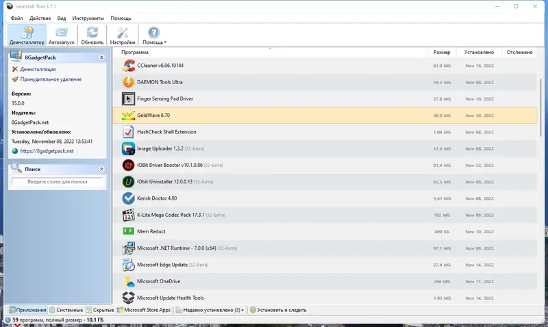Select the CCleaner v6.06.10144 row text
548x327 pixels.
(x=160, y=66)
